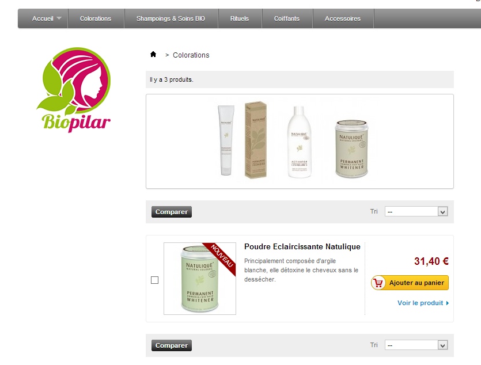Go to the Rituels menu item

click(x=240, y=18)
